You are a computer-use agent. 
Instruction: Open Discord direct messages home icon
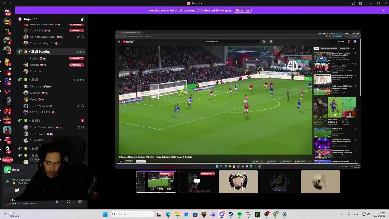(x=7, y=12)
